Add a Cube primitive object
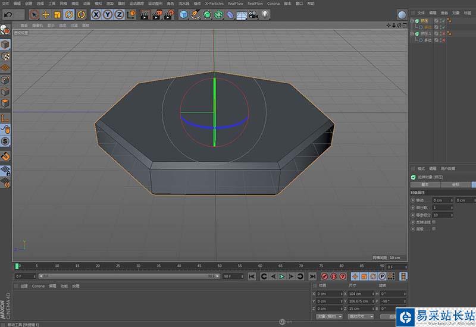Screen dimensions: 476x327 click(x=183, y=14)
